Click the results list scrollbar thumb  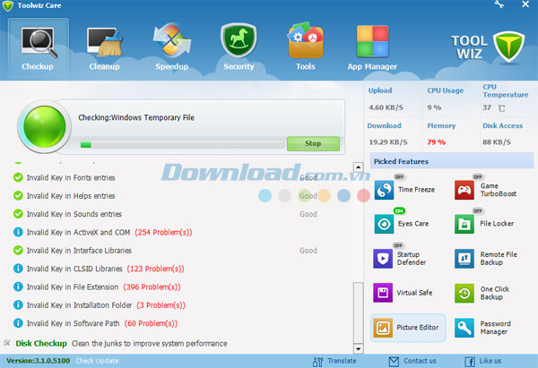click(x=358, y=312)
